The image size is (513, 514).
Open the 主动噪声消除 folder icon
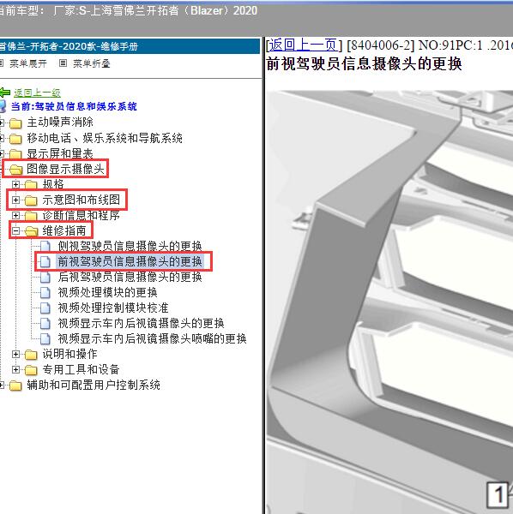[x=15, y=123]
